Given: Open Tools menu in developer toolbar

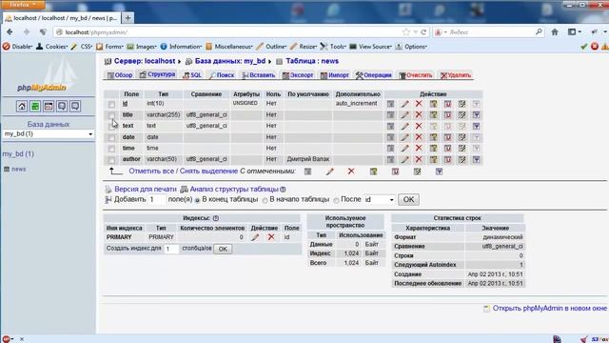Looking at the screenshot, I should 333,47.
